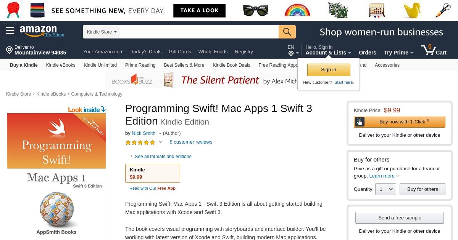Image resolution: width=458 pixels, height=240 pixels.
Task: Click the scissors banner image
Action: pyautogui.click(x=443, y=10)
